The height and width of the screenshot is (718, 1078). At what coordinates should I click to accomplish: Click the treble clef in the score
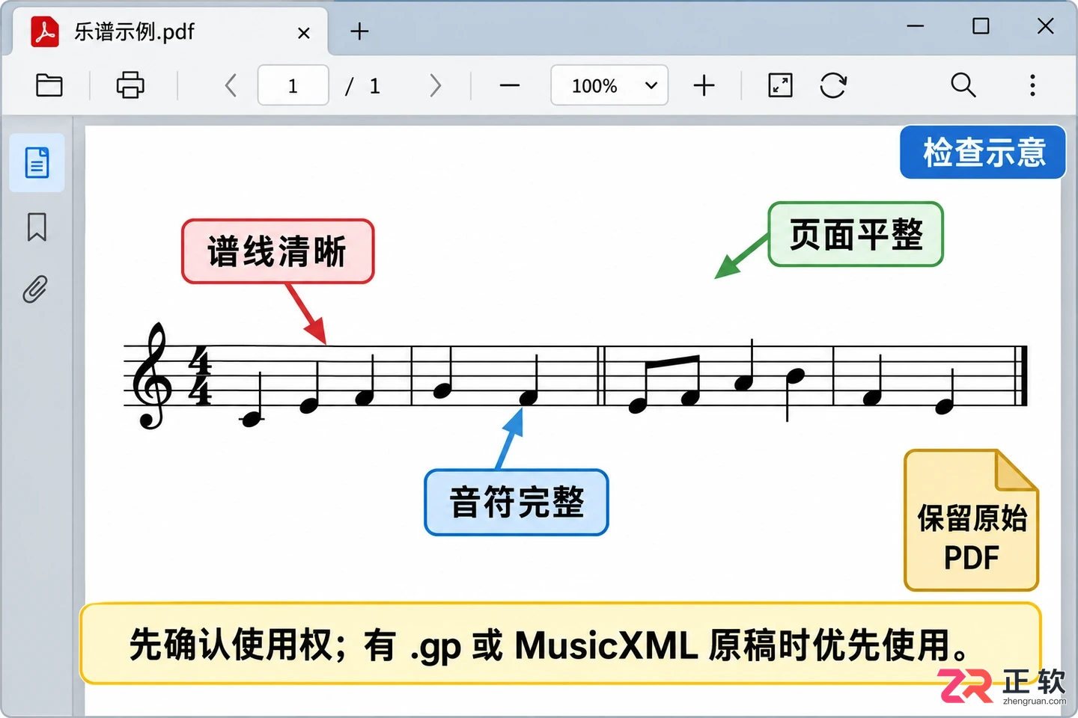(x=152, y=376)
